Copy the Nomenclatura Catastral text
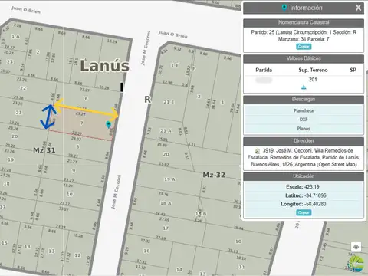 click(x=304, y=47)
